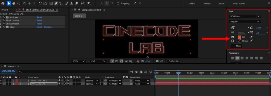Uncheck the Fill checkbox in Text panel
Viewport: 271px width, 96px height.
coord(232,37)
